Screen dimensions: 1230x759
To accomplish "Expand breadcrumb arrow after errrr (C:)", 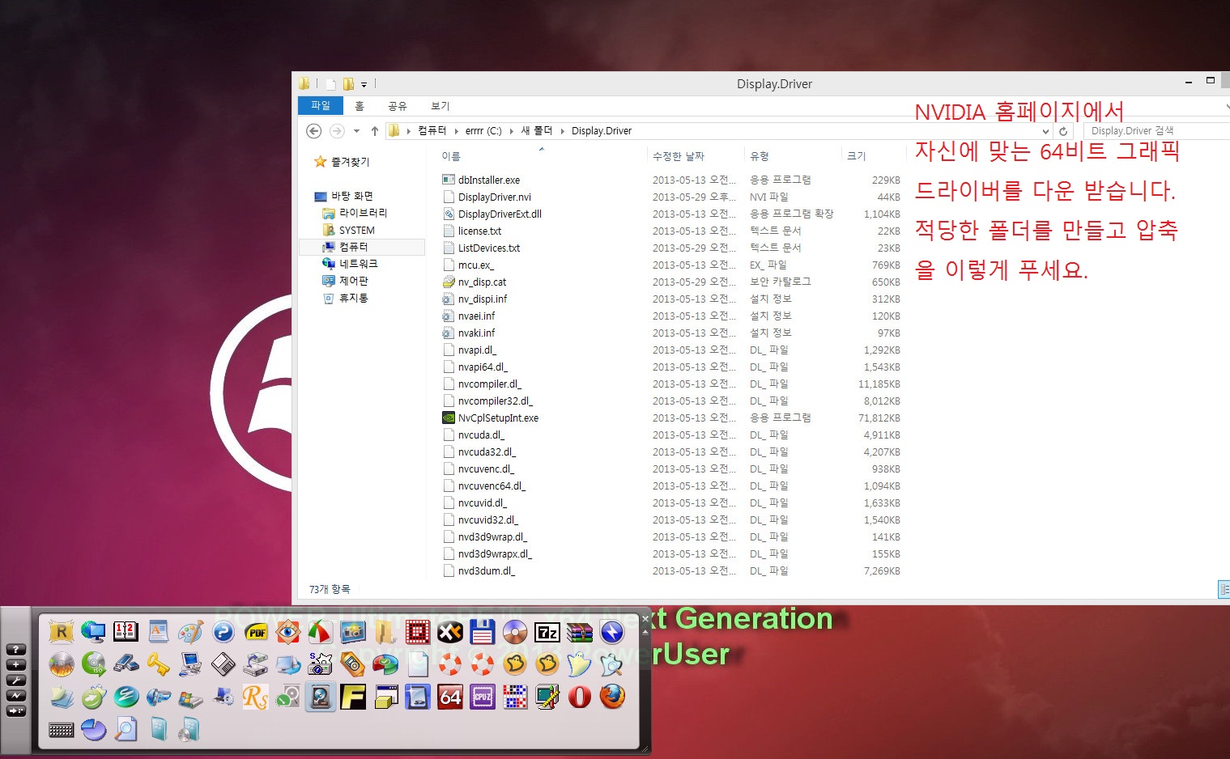I will [512, 131].
